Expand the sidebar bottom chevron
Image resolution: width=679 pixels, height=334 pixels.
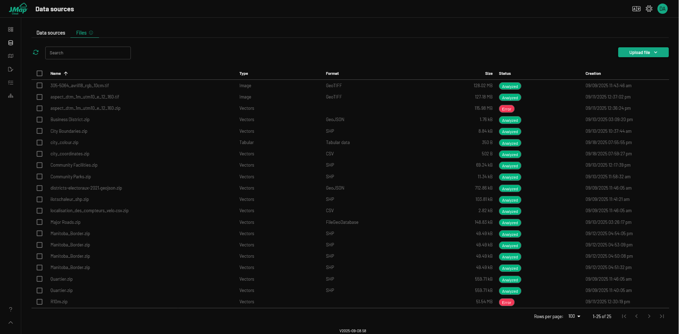pyautogui.click(x=11, y=322)
